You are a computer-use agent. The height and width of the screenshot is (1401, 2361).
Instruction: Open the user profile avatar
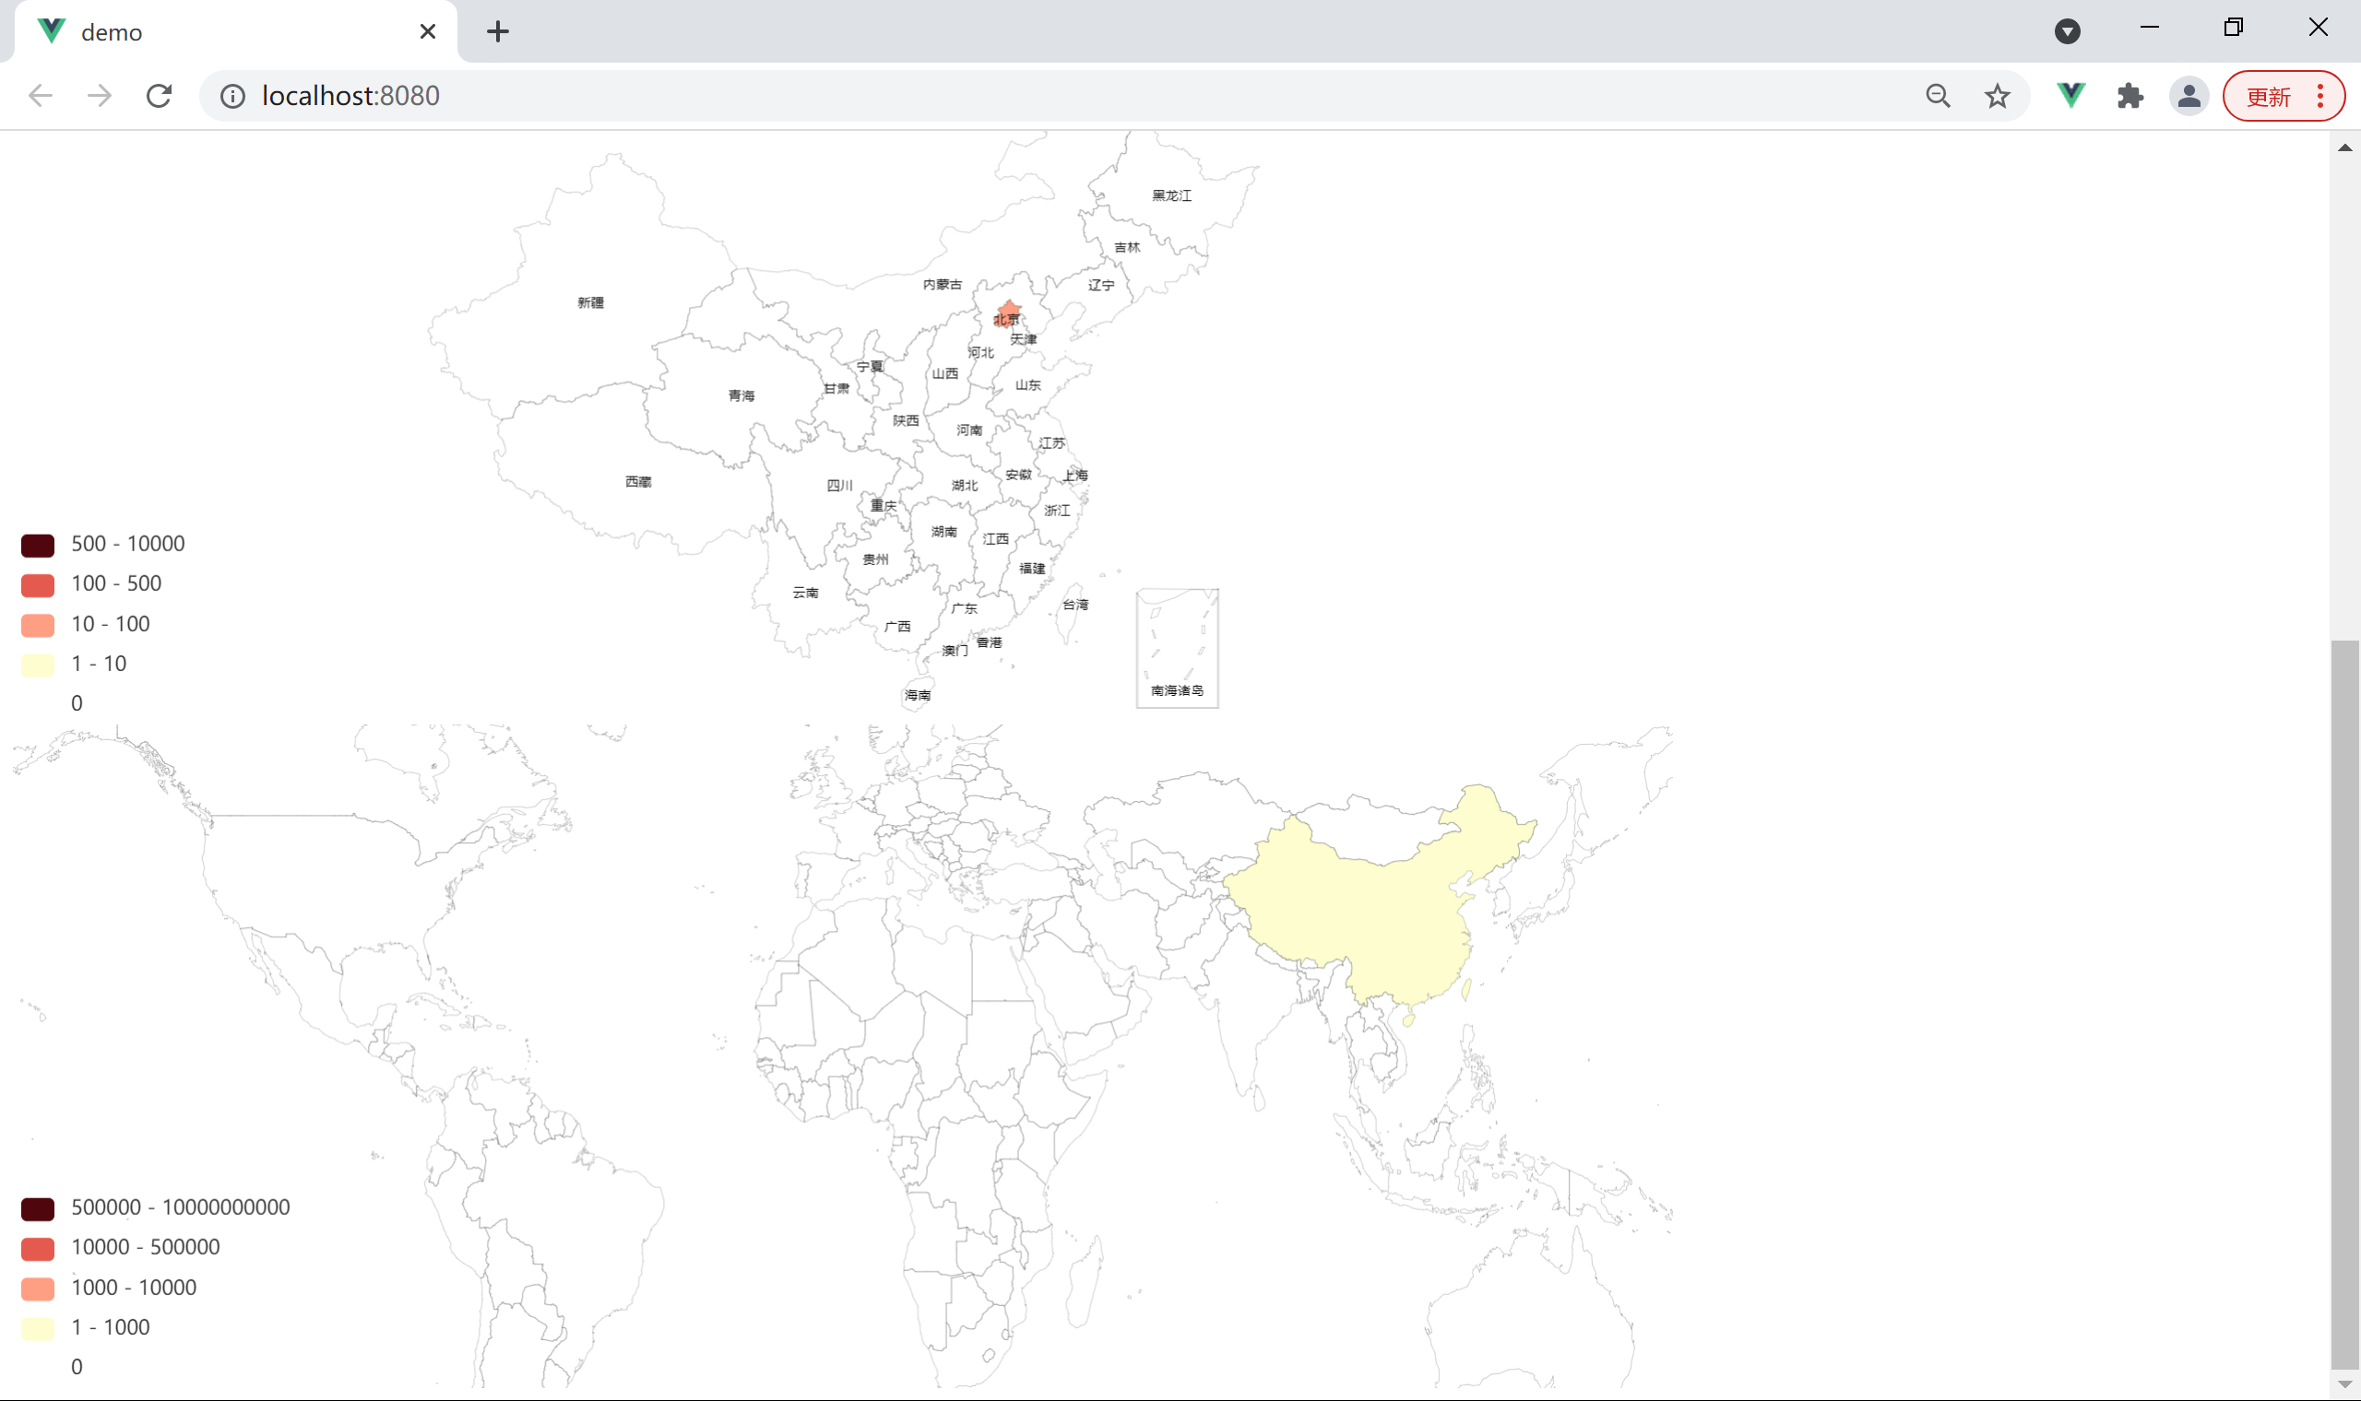(x=2189, y=95)
